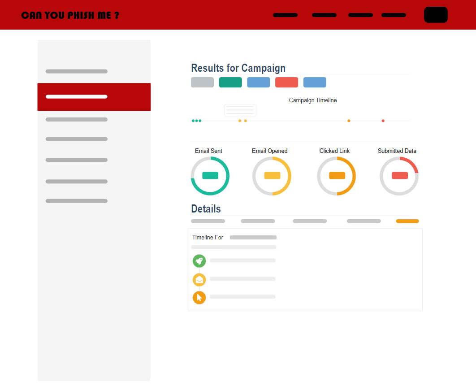Screen dimensions: 476x386
Task: Click the 'Timeline For' label
Action: [x=208, y=238]
